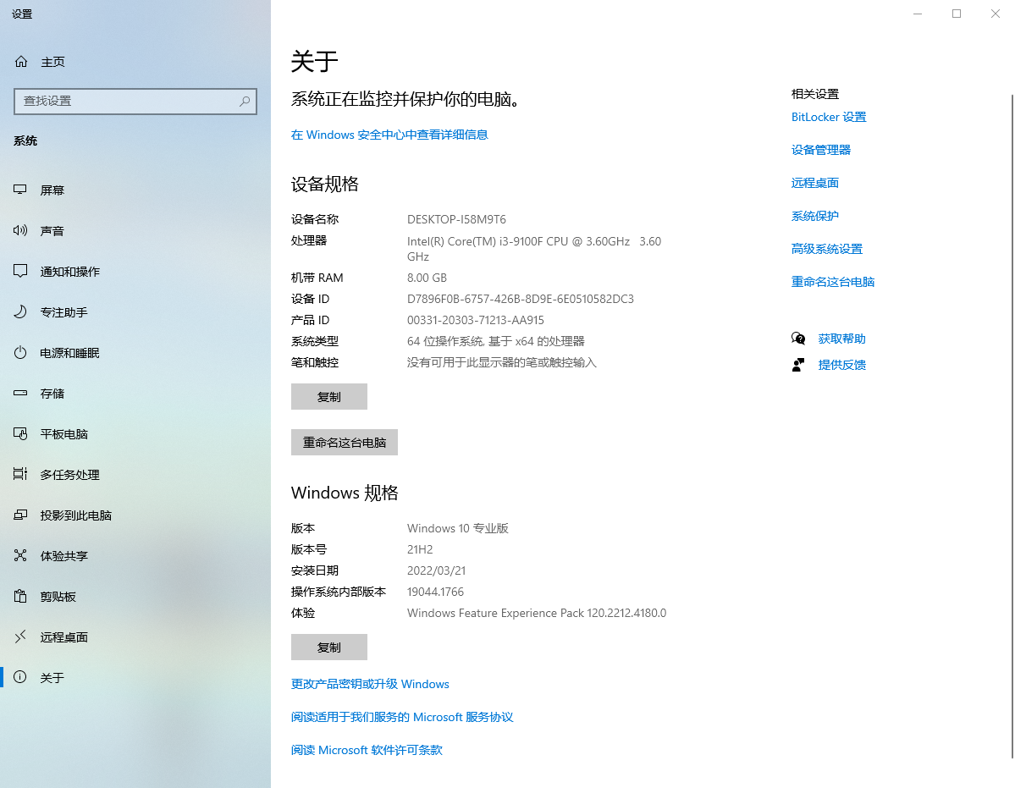Click 提供反馈 link
Viewport: 1015px width, 788px height.
click(841, 365)
